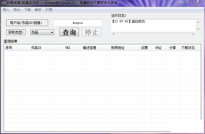Screen dimensions: 205x134
Task: Open the 导入 menu
Action: coord(6,10)
